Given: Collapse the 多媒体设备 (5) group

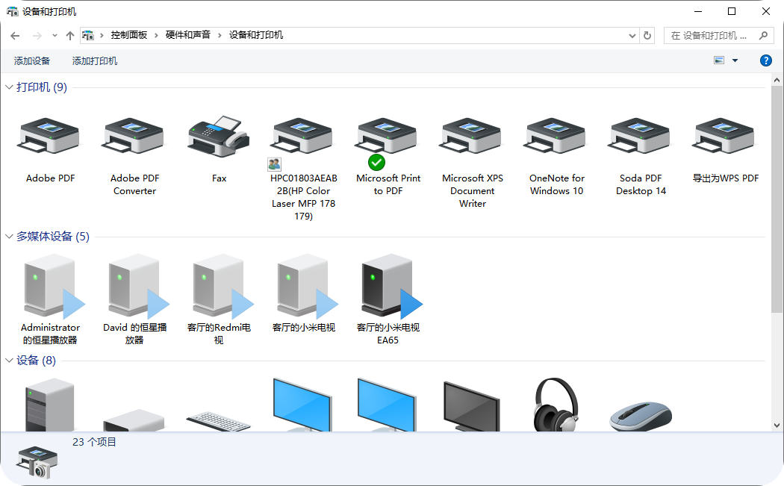Looking at the screenshot, I should pyautogui.click(x=9, y=236).
